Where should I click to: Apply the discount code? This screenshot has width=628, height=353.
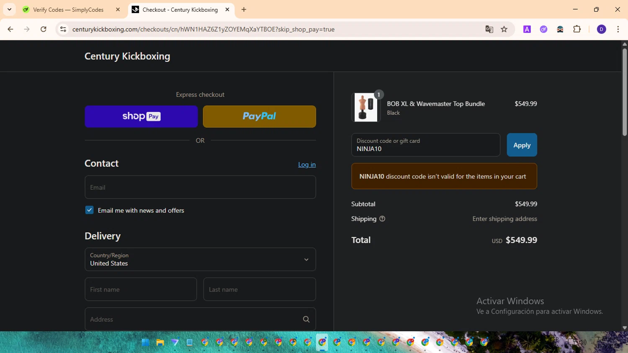click(522, 145)
